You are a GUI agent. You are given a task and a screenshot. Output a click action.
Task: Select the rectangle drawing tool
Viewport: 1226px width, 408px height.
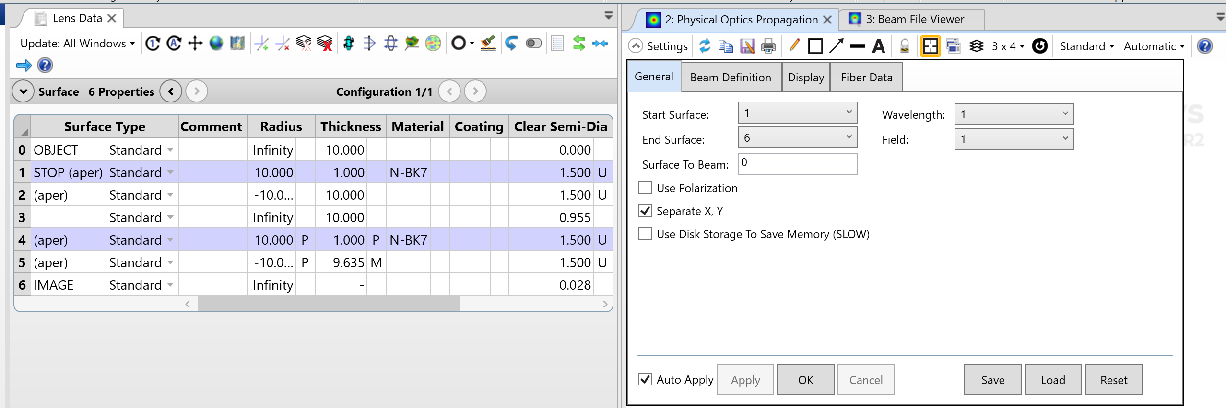pos(815,46)
